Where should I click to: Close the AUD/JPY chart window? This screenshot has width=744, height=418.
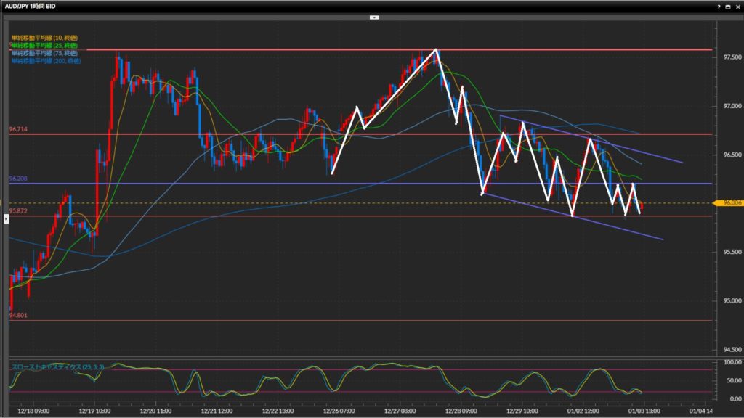click(x=737, y=6)
